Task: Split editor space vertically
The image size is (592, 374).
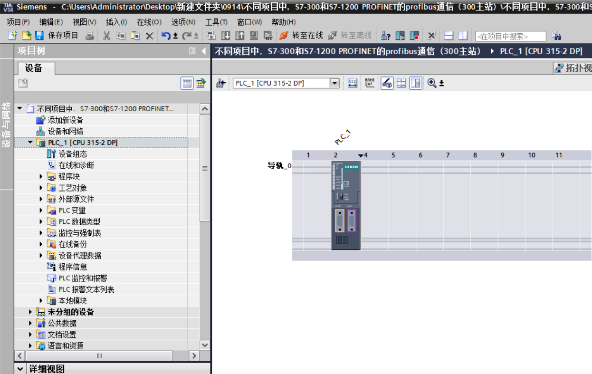Action: coord(463,36)
